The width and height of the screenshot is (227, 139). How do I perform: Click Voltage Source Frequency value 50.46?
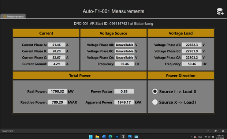point(124,64)
